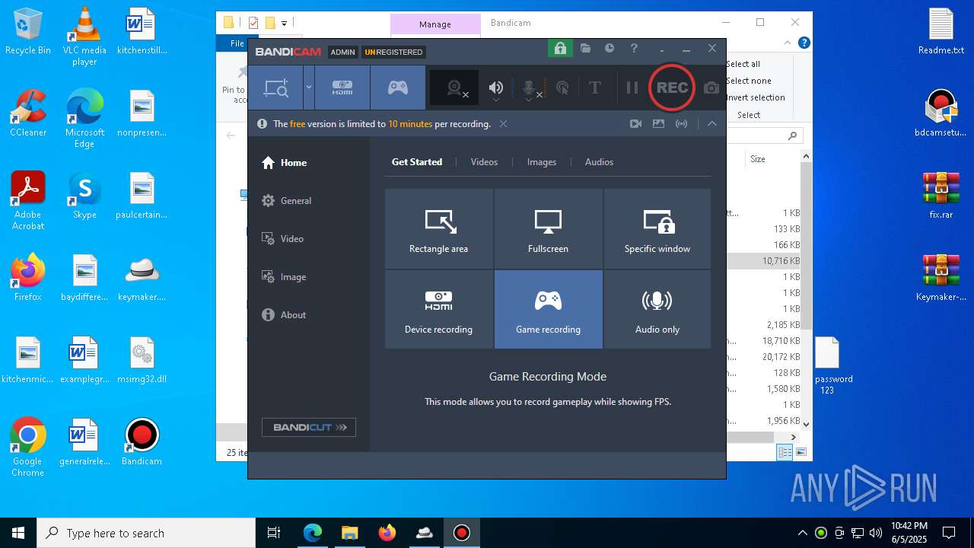Viewport: 974px width, 548px height.
Task: Select the fix.rar archive on desktop
Action: [941, 196]
